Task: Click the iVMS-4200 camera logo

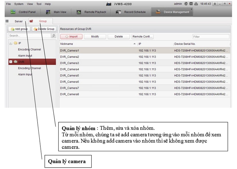Action: point(109,4)
